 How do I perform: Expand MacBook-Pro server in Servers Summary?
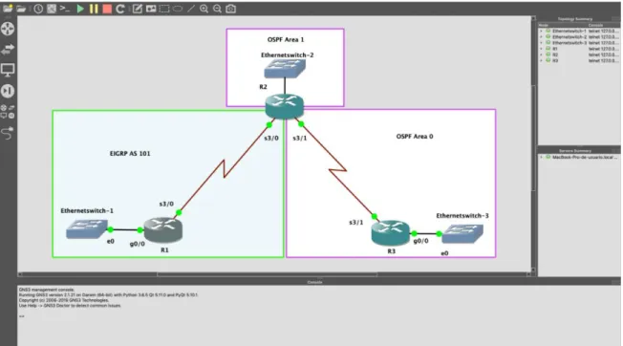click(x=541, y=158)
